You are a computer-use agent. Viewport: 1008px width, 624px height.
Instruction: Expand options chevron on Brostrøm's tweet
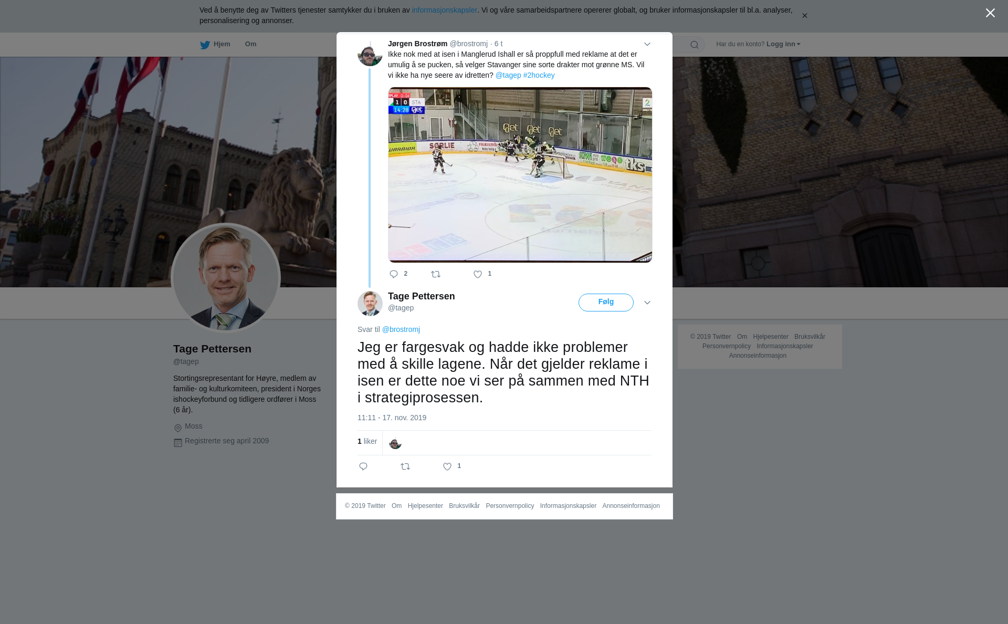coord(647,44)
